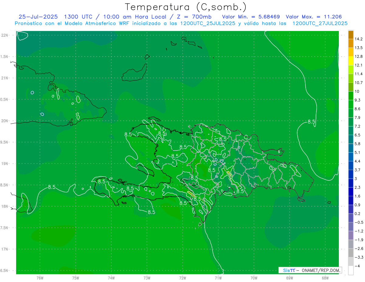
Task: Click the "2.3" colorbar label
Action: tap(357, 187)
